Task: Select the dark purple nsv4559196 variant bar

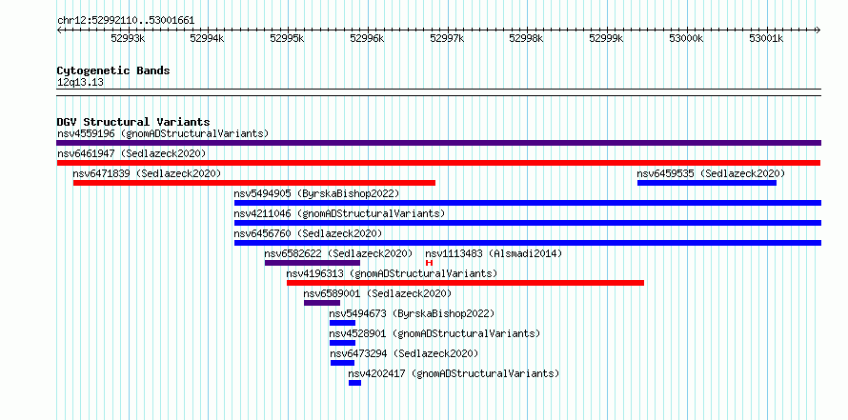Action: click(x=438, y=143)
